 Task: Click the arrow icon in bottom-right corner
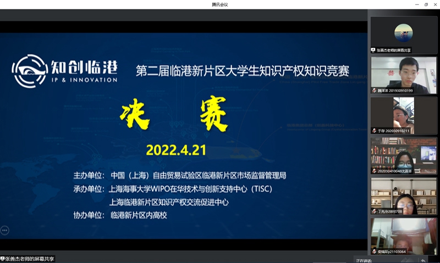coord(423,260)
